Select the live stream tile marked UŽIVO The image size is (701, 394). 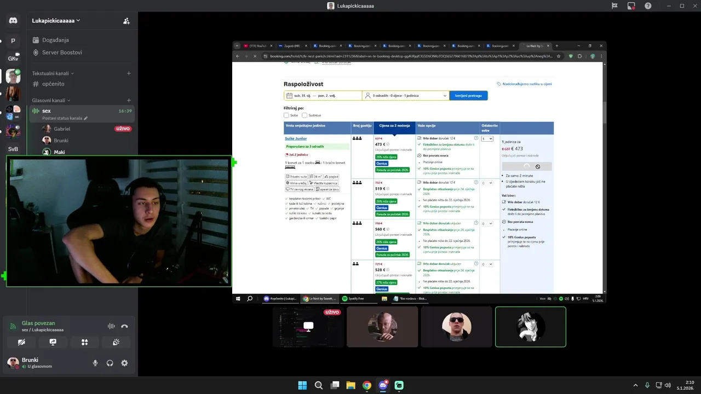(x=308, y=327)
